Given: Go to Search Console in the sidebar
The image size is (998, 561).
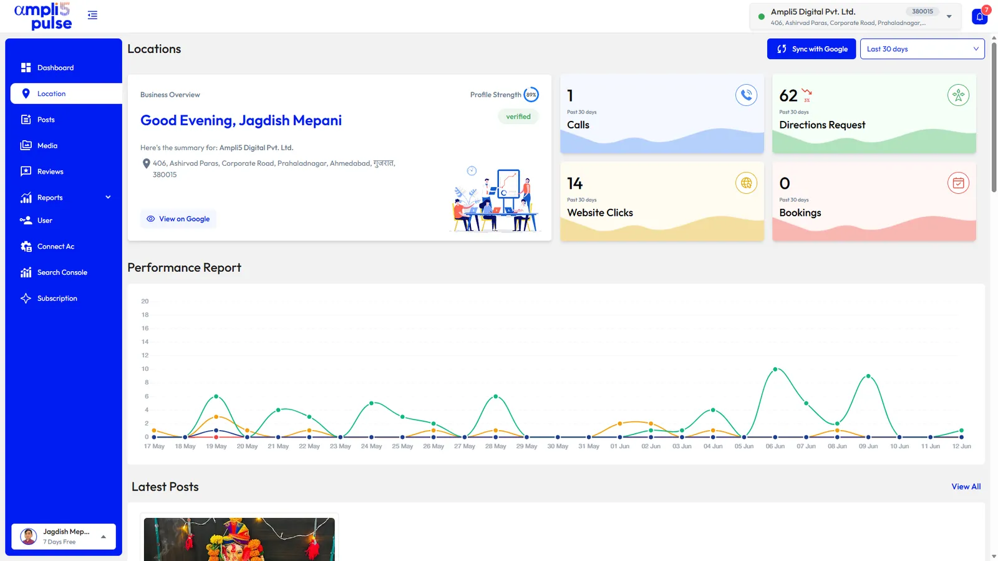Looking at the screenshot, I should (66, 272).
